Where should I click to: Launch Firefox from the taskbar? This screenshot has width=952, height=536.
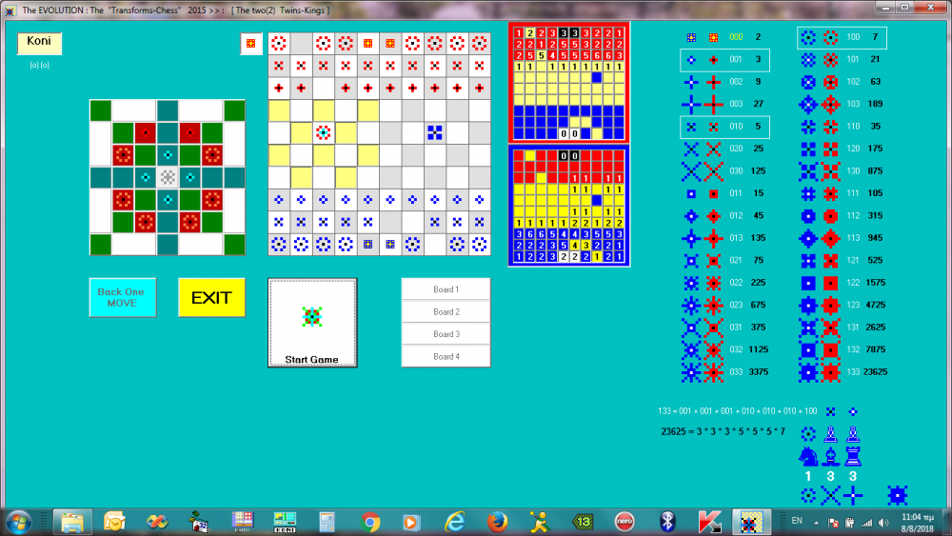pos(497,522)
